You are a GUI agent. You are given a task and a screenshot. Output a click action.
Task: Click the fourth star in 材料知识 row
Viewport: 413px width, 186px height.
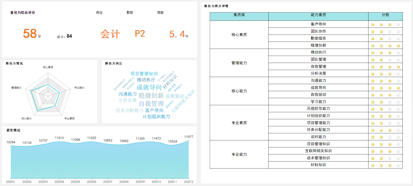(398, 165)
